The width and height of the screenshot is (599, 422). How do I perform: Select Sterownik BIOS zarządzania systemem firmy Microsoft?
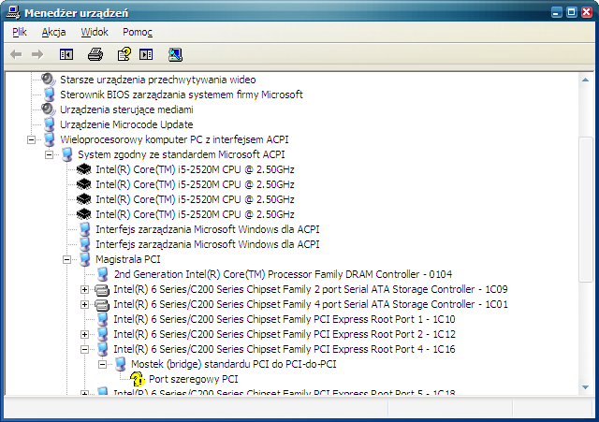(182, 95)
